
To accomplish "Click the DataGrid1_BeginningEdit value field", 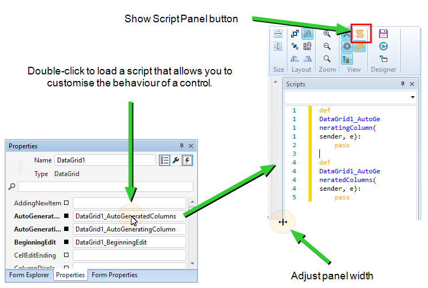I will pos(129,242).
